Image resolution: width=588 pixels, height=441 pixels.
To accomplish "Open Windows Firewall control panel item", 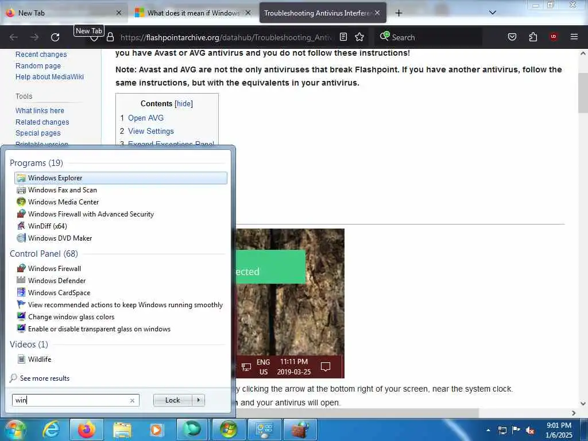I will [121, 269].
